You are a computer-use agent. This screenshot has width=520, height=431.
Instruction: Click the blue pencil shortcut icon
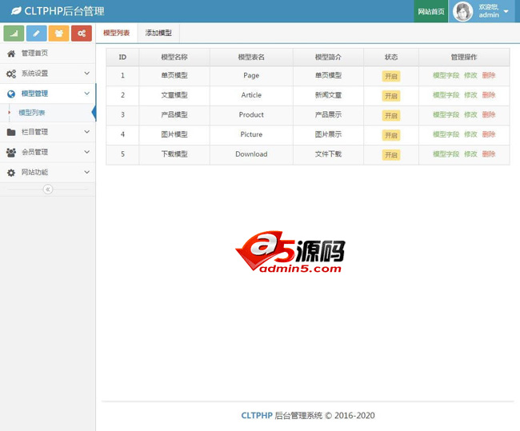point(36,33)
